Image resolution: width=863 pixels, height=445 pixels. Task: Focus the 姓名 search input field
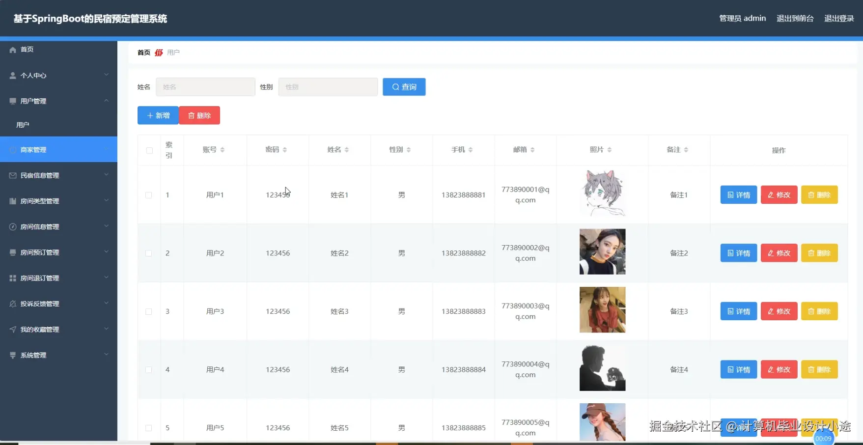click(x=205, y=87)
